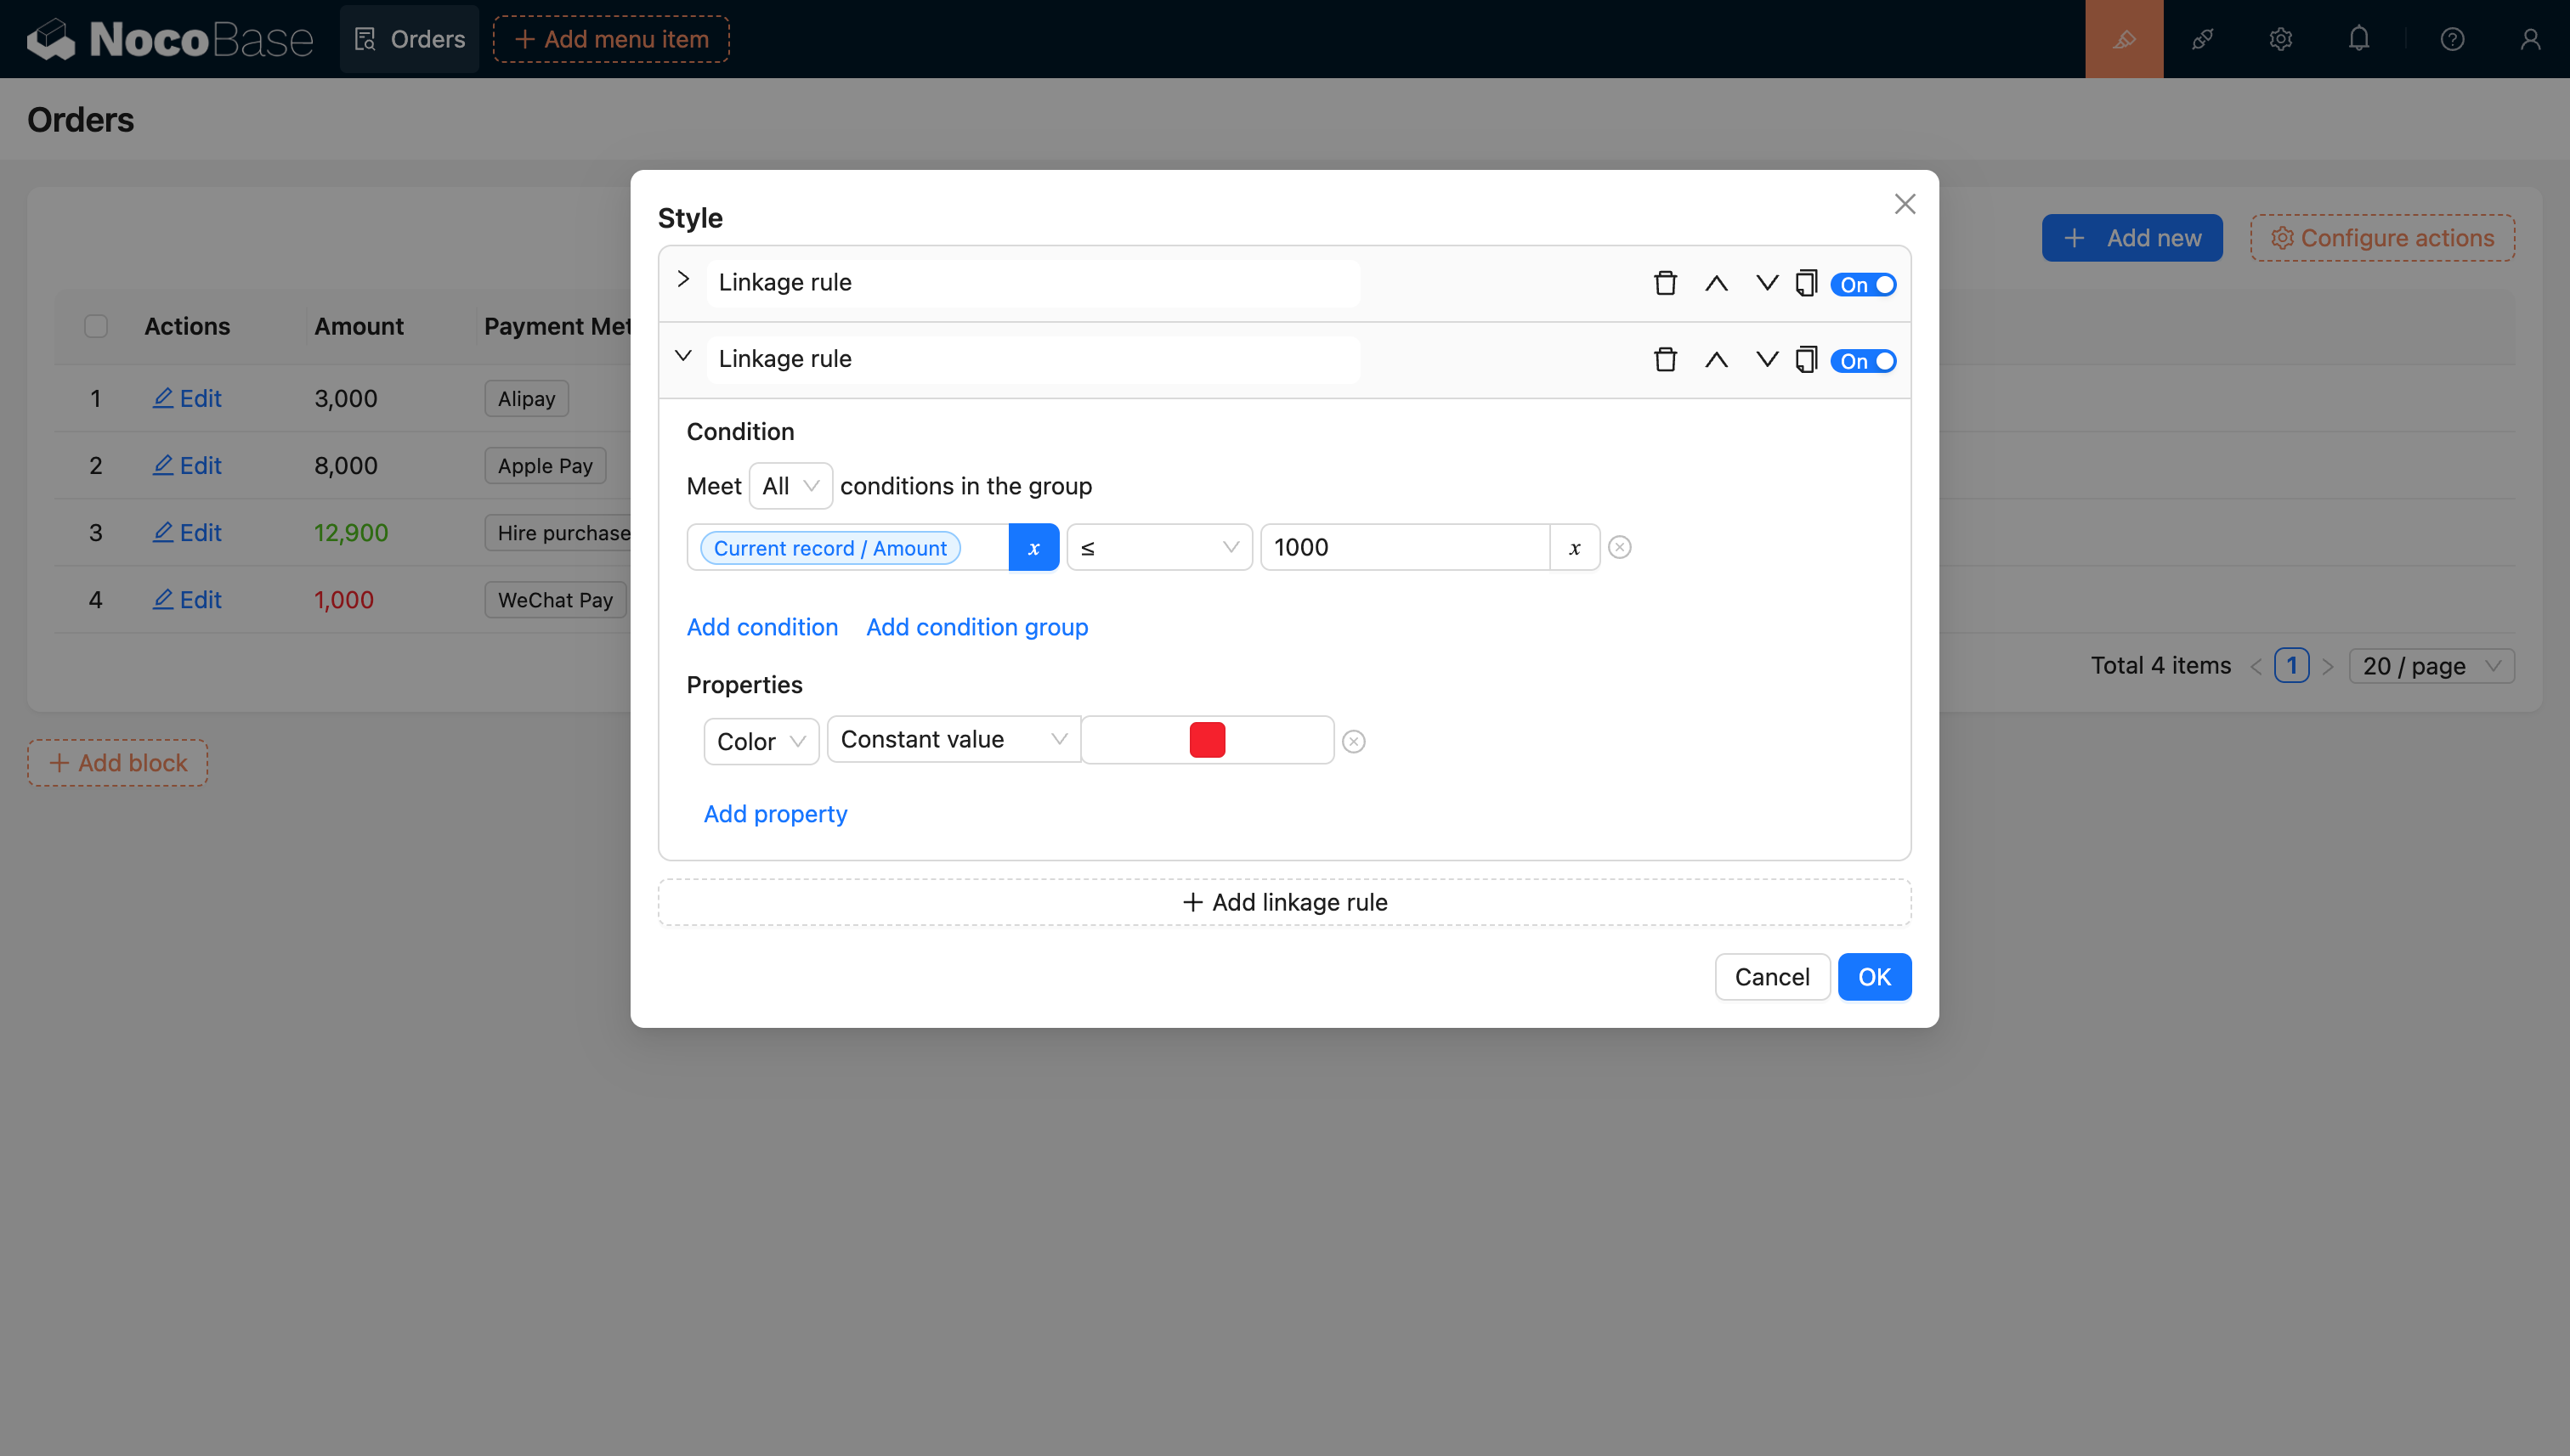Open the ≤ operator dropdown
Screen dimensions: 2570x1456
click(1158, 547)
